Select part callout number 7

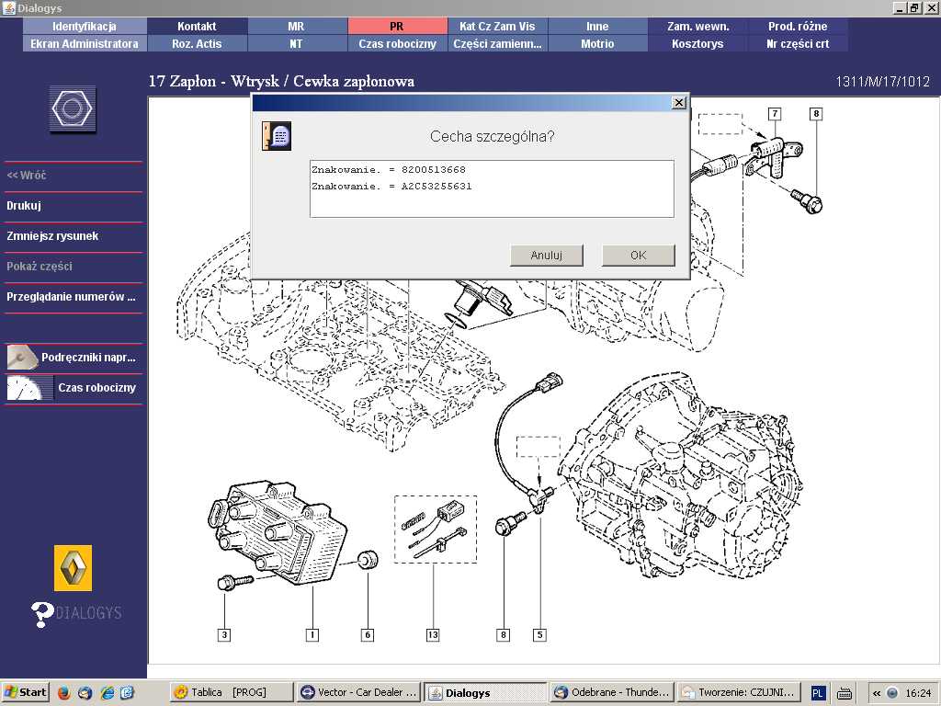coord(775,113)
